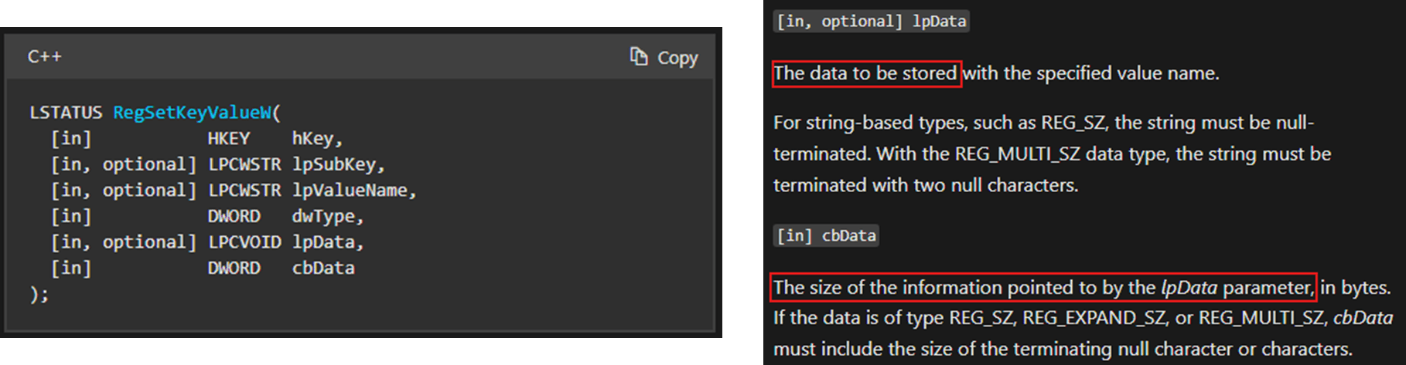Click the [in, optional] lpData heading
The width and height of the screenshot is (1406, 365).
[871, 21]
